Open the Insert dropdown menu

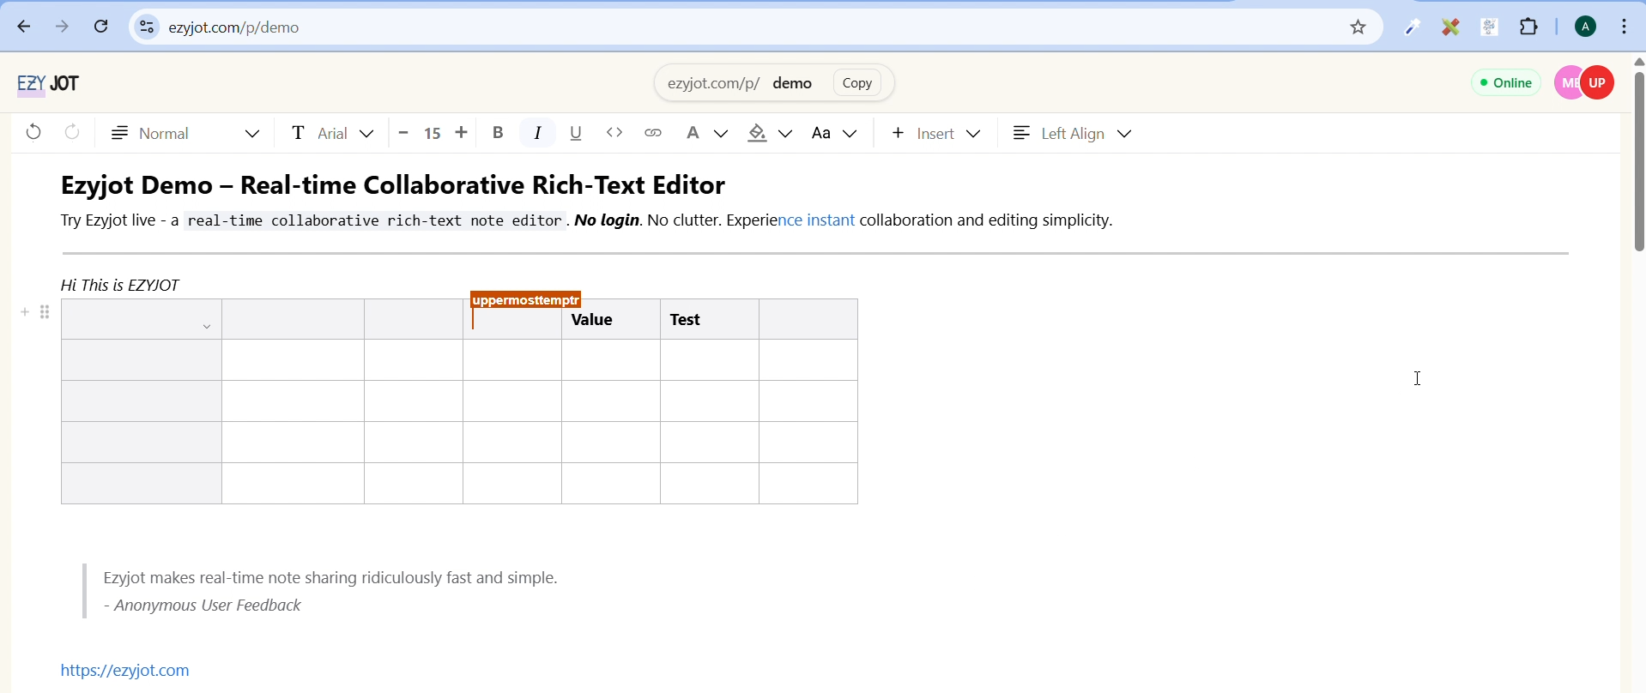click(x=936, y=135)
